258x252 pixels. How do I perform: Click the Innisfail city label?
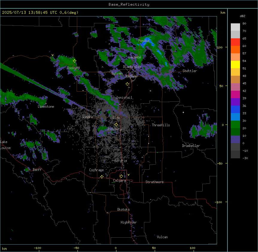click(x=125, y=98)
